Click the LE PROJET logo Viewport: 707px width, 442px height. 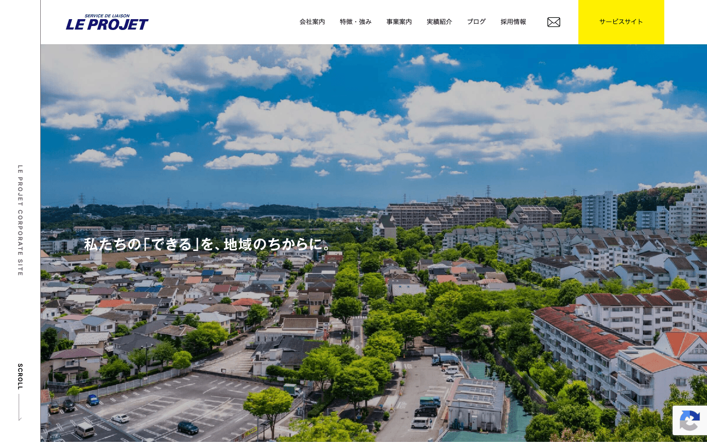(x=107, y=22)
